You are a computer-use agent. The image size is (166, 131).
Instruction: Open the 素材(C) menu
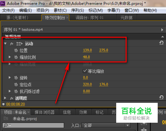point(60,10)
